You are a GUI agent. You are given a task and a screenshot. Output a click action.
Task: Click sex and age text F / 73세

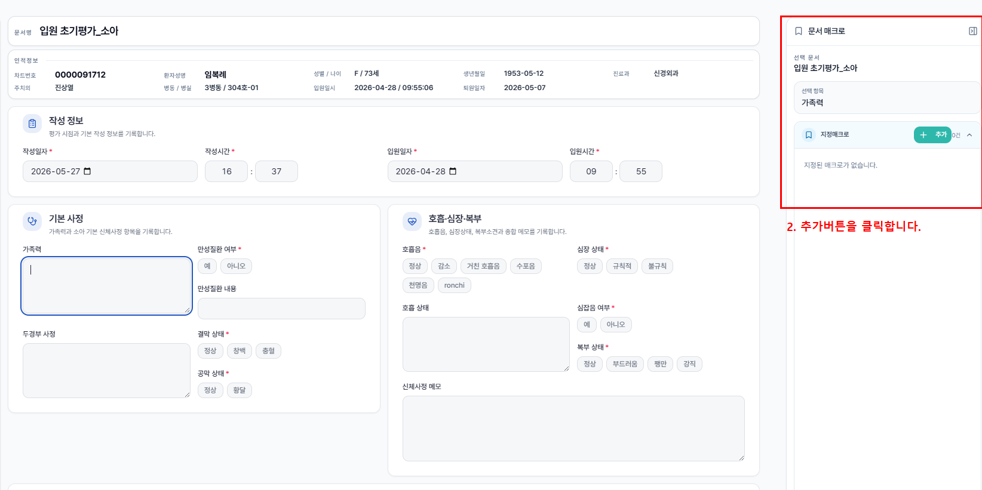click(367, 73)
